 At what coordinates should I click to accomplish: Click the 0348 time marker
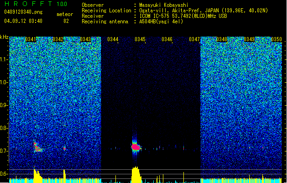(x=222, y=39)
